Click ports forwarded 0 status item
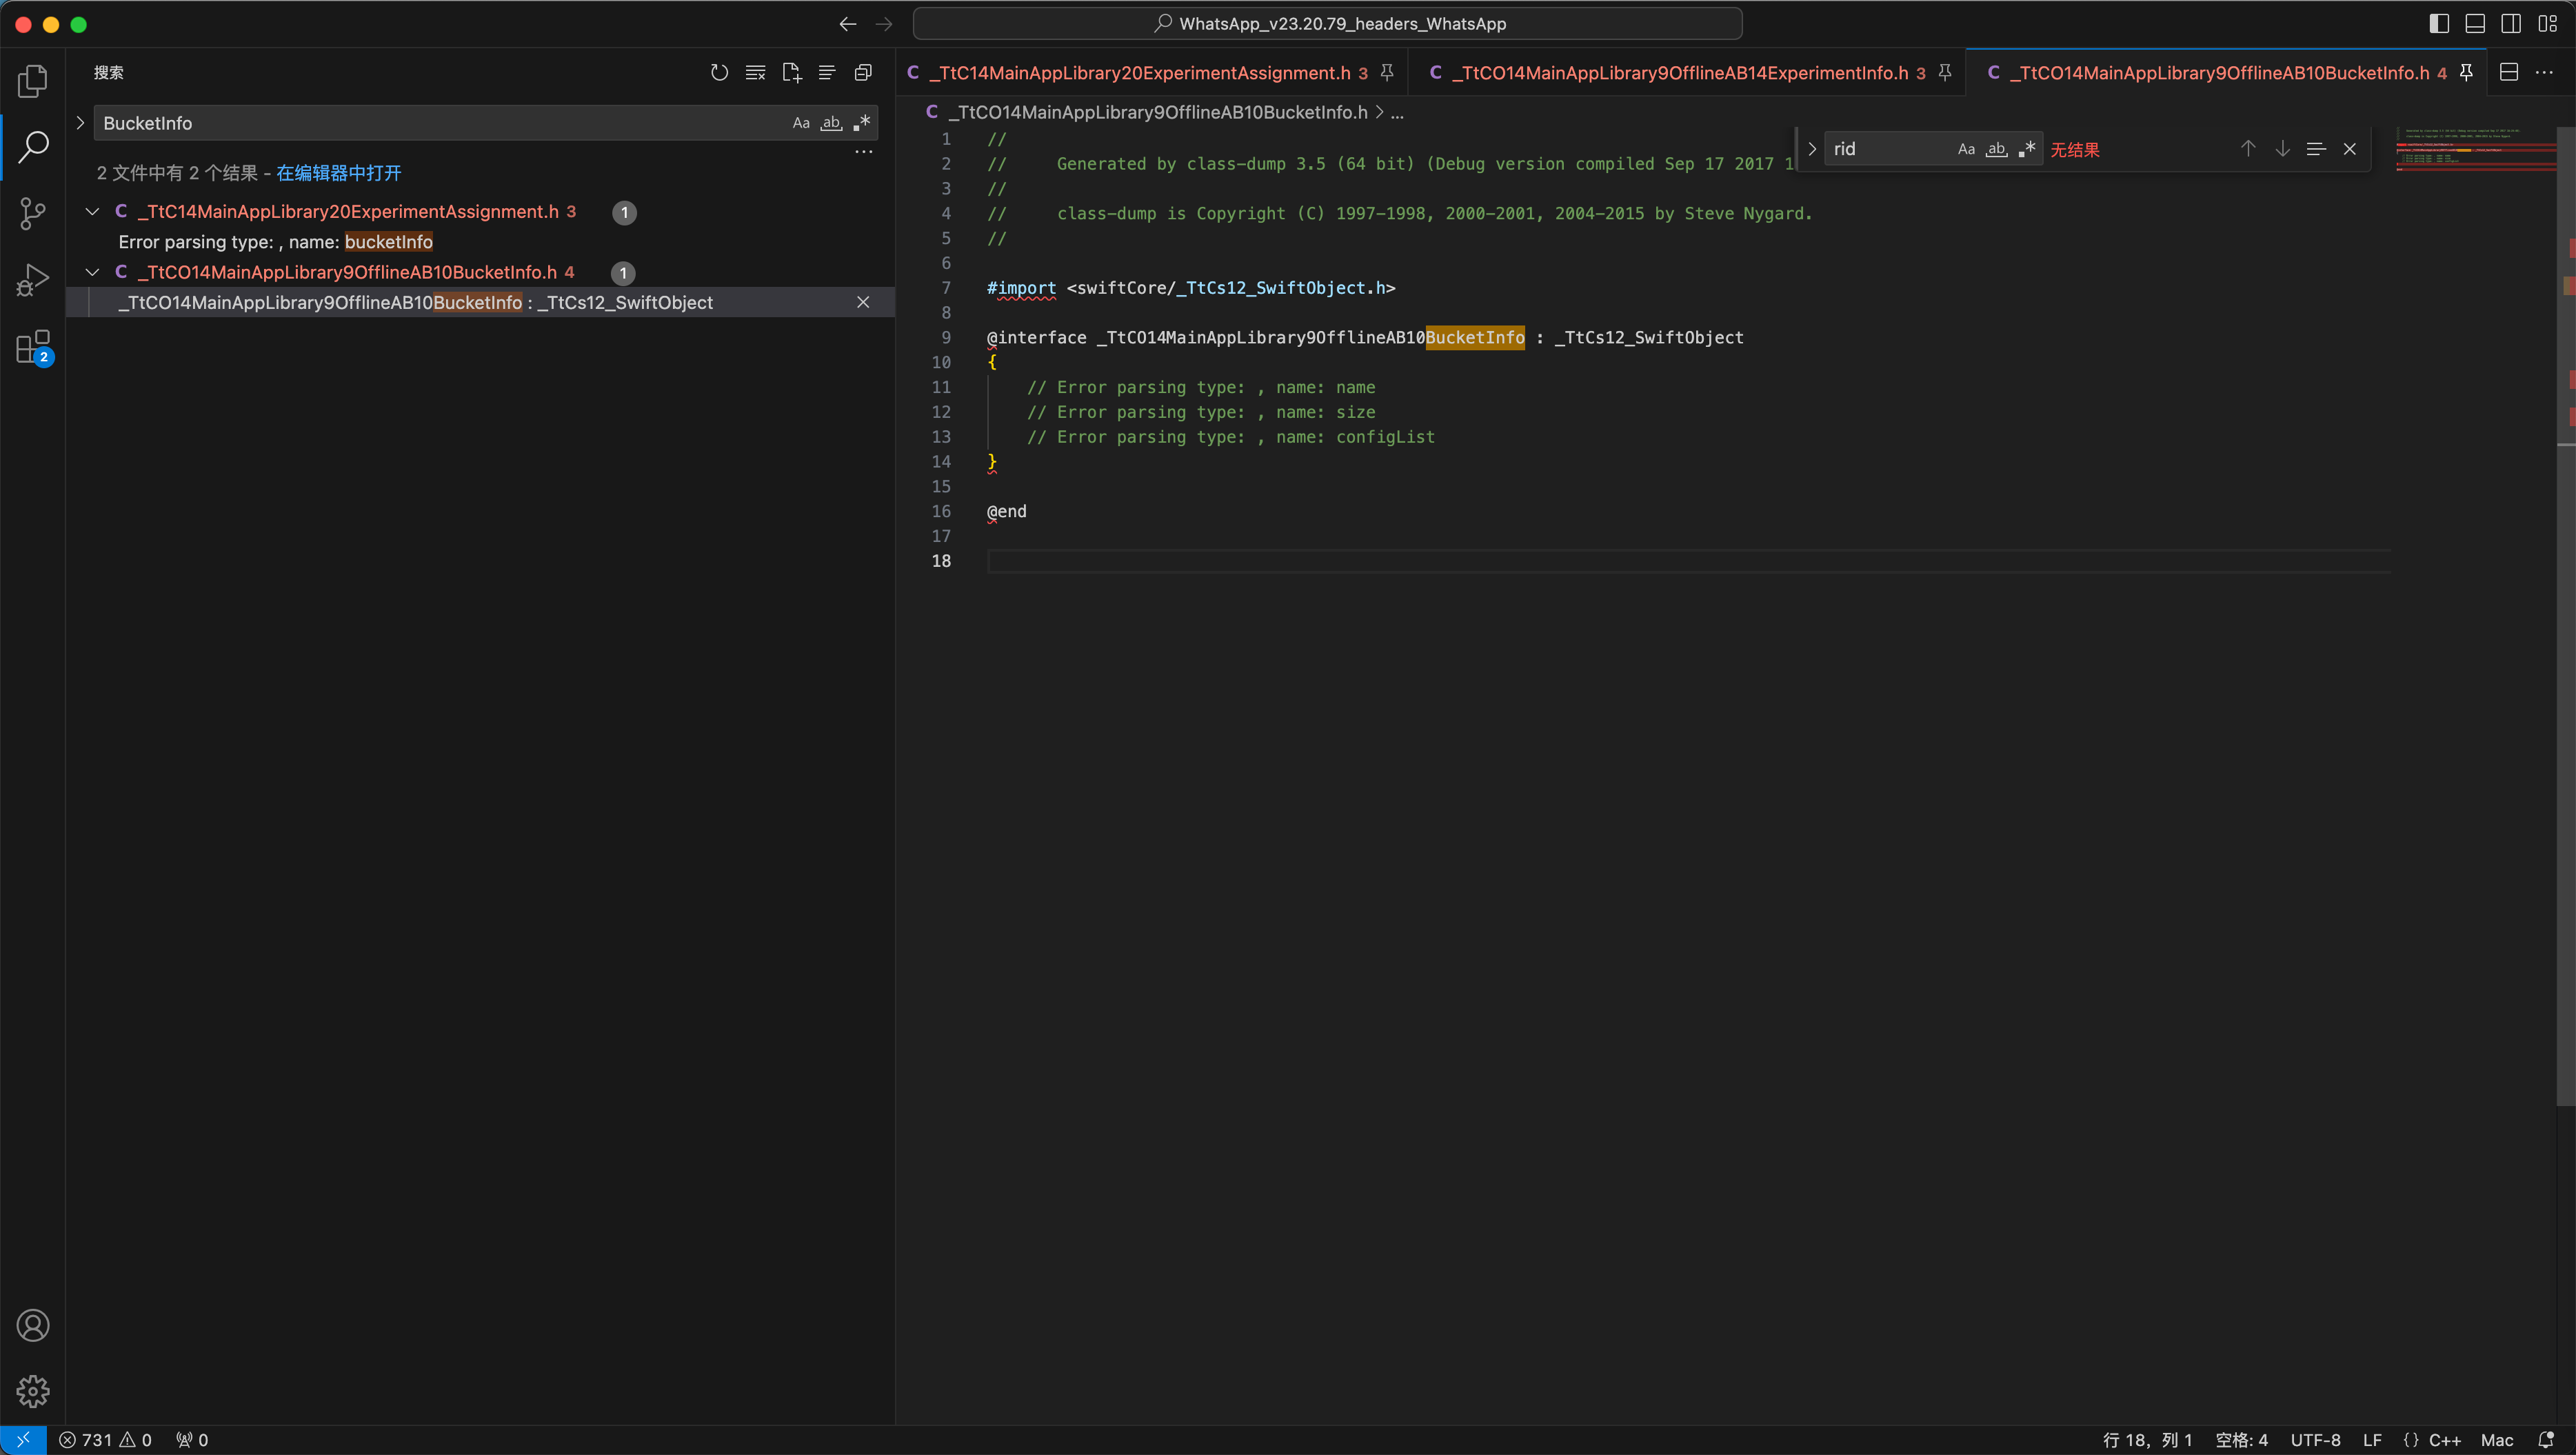 pos(192,1440)
